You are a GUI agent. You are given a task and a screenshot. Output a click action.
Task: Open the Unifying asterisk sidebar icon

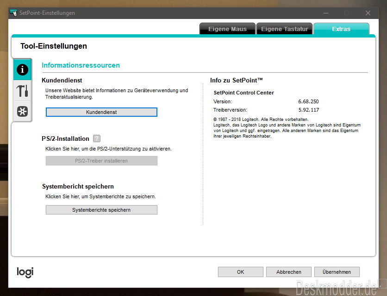click(x=23, y=111)
